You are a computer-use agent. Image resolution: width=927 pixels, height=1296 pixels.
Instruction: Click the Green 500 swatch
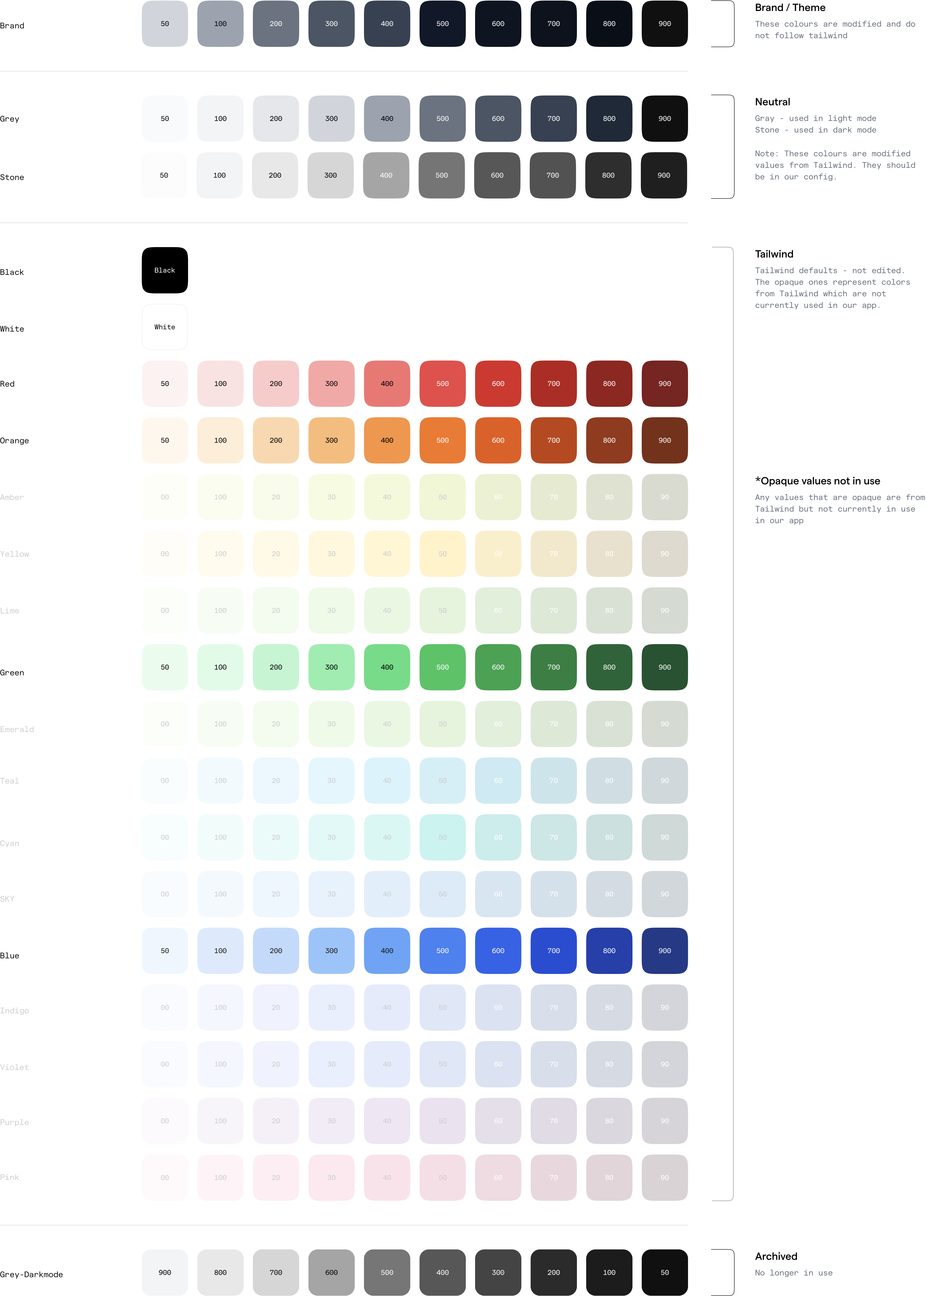442,667
